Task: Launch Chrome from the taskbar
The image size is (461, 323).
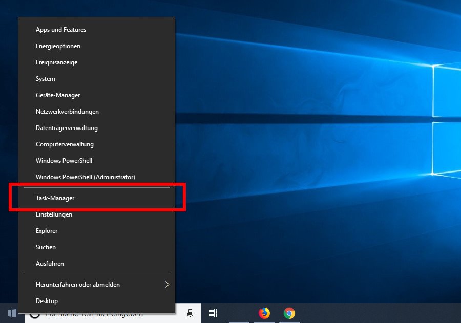Action: 289,313
